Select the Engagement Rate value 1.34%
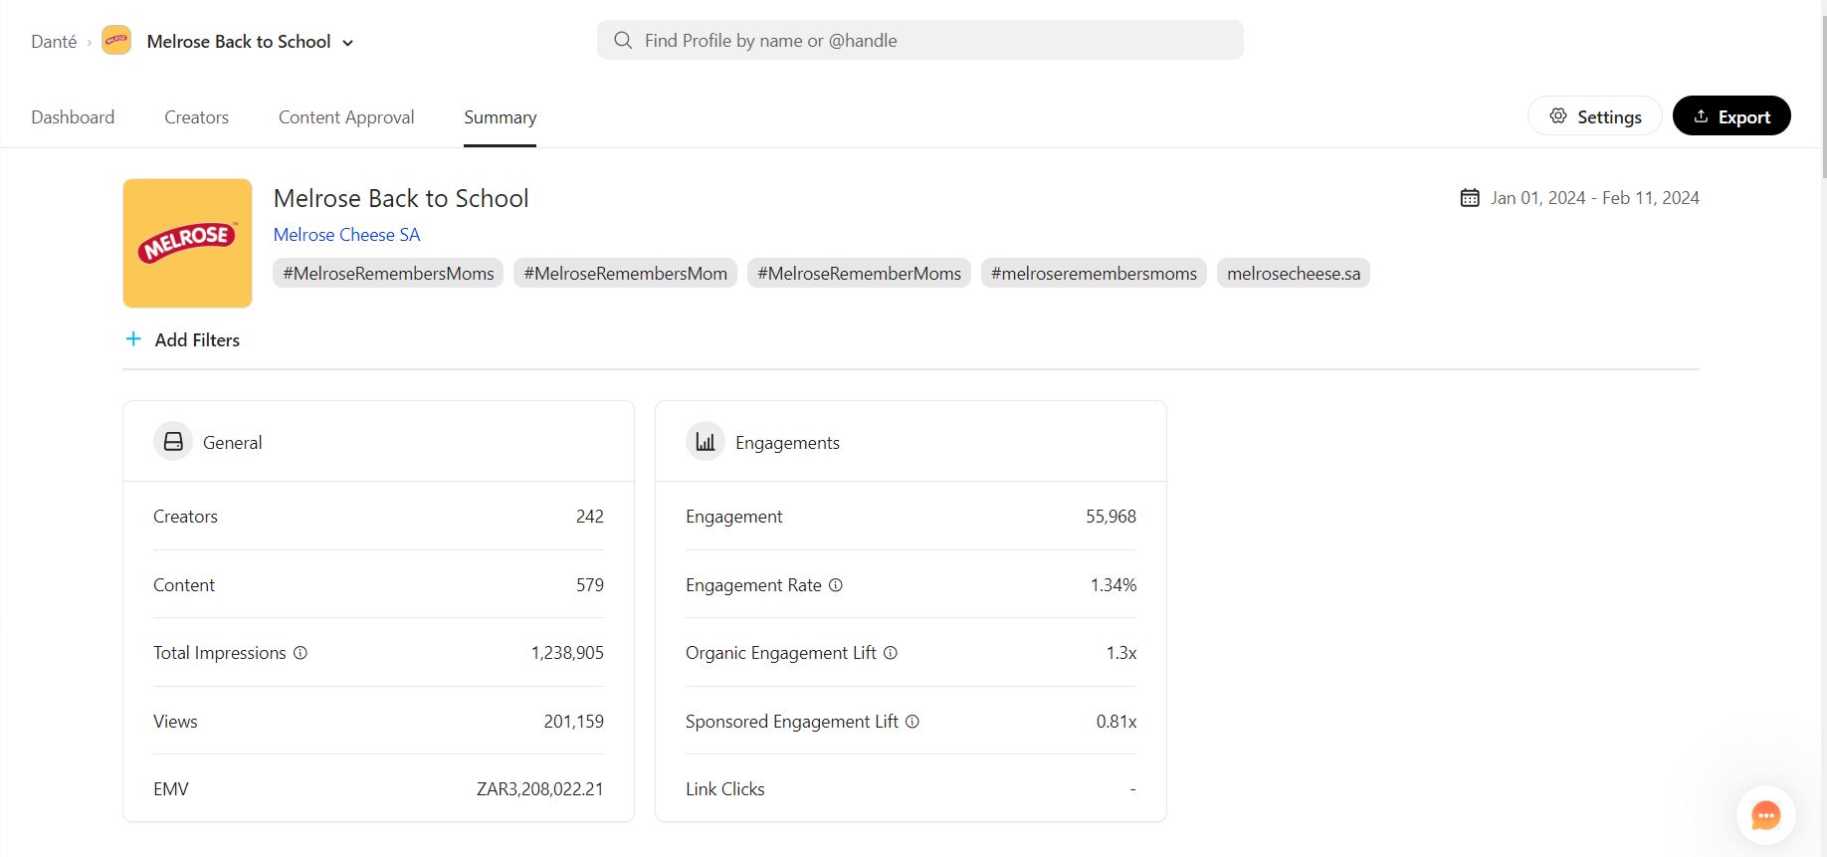Image resolution: width=1827 pixels, height=857 pixels. pos(1113,585)
